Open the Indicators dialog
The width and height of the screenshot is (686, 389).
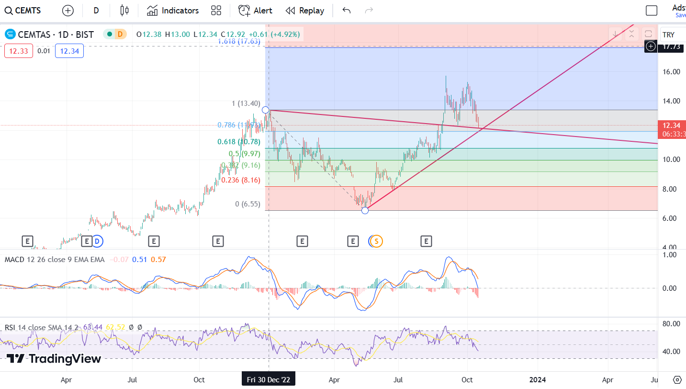pos(173,11)
